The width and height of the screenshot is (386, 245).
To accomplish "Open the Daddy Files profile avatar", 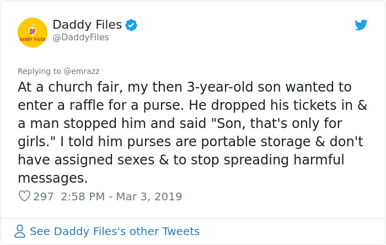I will tap(33, 33).
